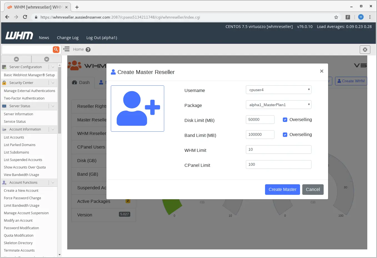This screenshot has height=258, width=377.
Task: Click the Cancel button
Action: pyautogui.click(x=313, y=190)
